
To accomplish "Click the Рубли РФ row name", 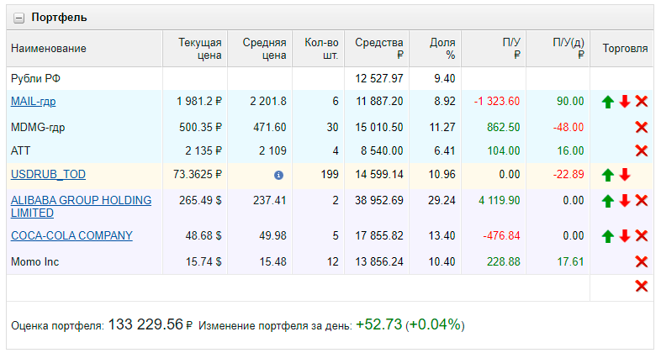I will tap(35, 79).
